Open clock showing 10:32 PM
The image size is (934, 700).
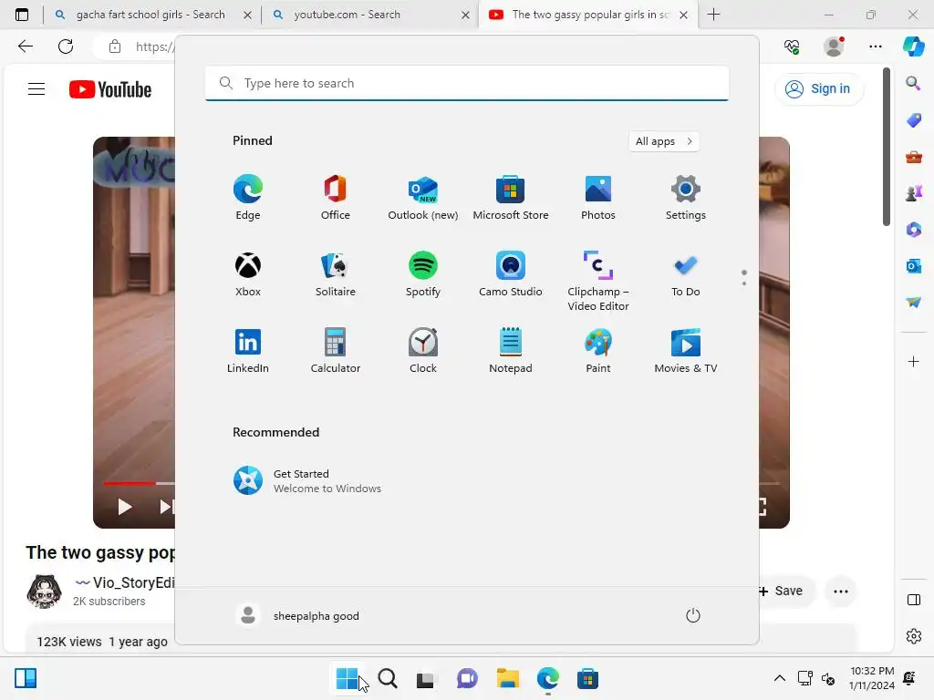click(x=871, y=678)
